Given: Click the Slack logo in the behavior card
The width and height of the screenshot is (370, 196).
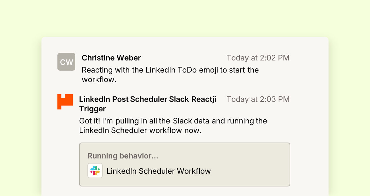Looking at the screenshot, I should [95, 171].
